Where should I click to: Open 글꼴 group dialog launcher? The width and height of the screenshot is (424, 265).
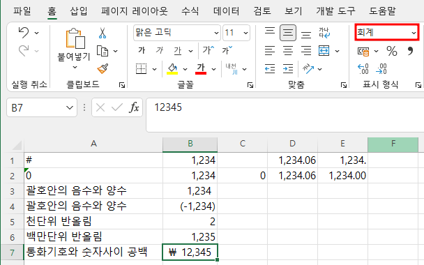click(250, 85)
